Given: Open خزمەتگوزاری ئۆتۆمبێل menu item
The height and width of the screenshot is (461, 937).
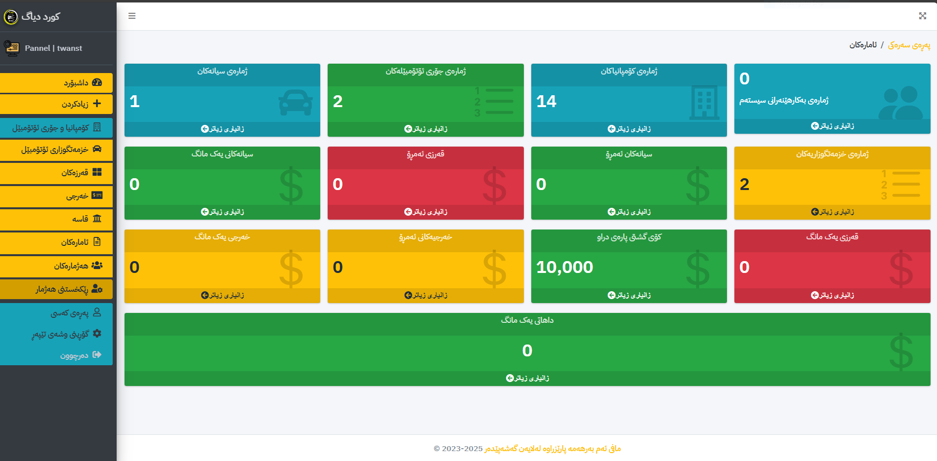Looking at the screenshot, I should click(x=56, y=150).
